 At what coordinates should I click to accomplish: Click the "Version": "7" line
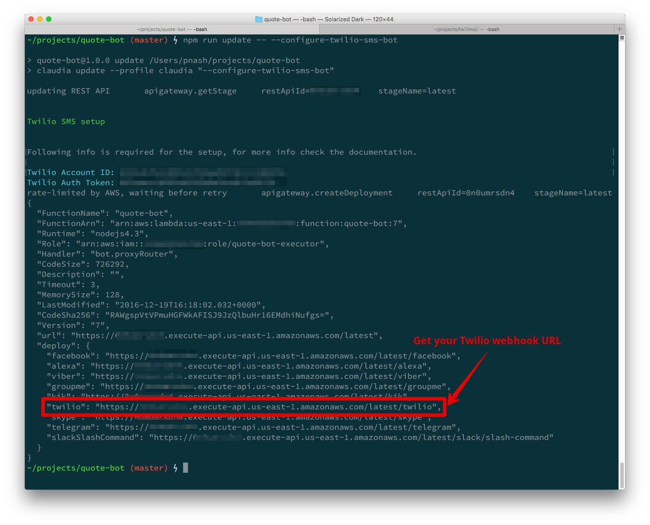coord(73,325)
